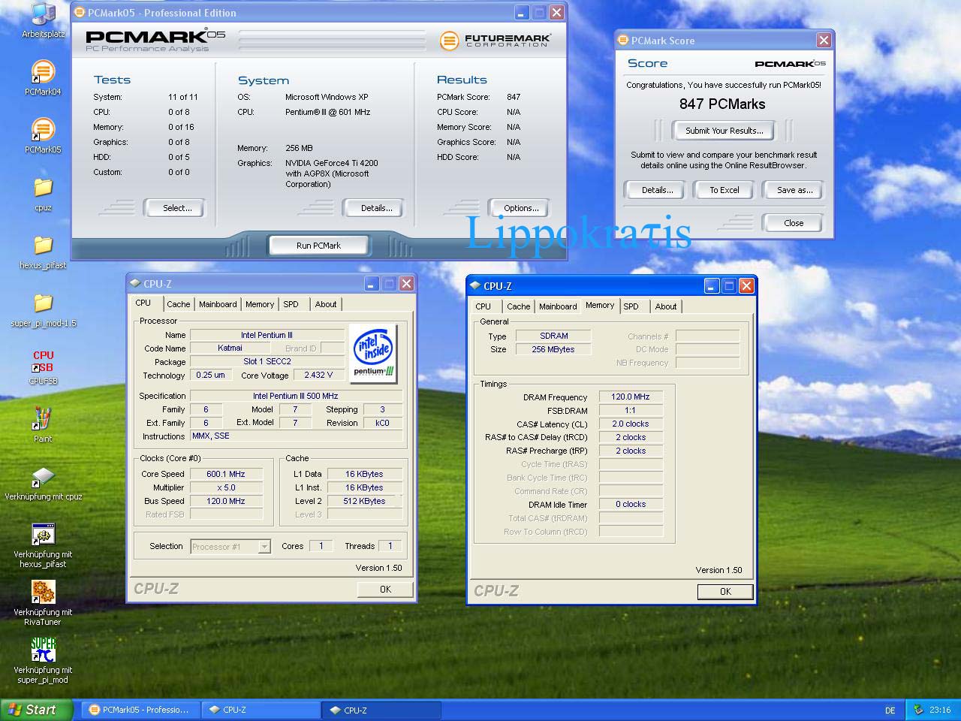Click Close in the PCMark Score window

pos(794,223)
